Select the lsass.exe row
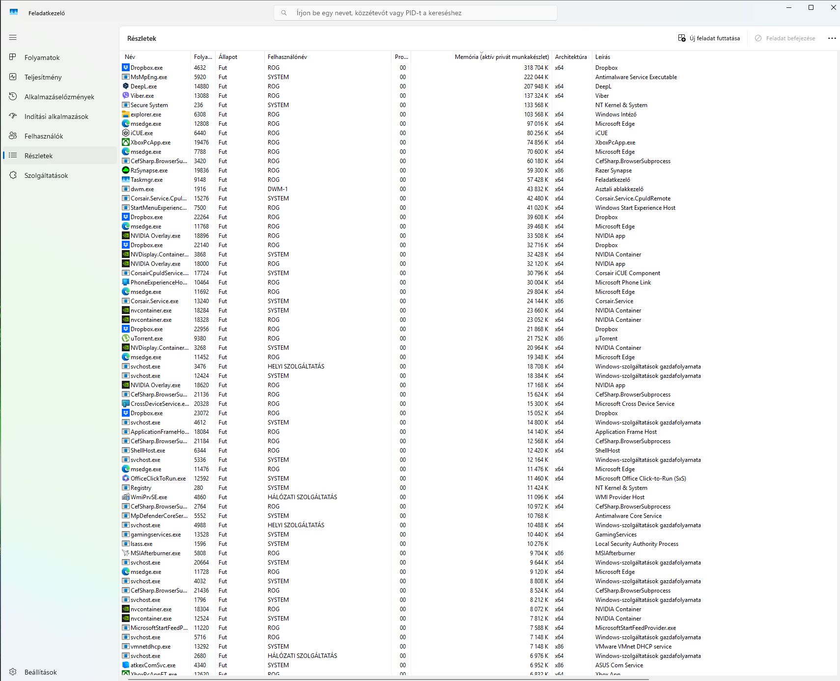This screenshot has height=681, width=840. (x=478, y=544)
